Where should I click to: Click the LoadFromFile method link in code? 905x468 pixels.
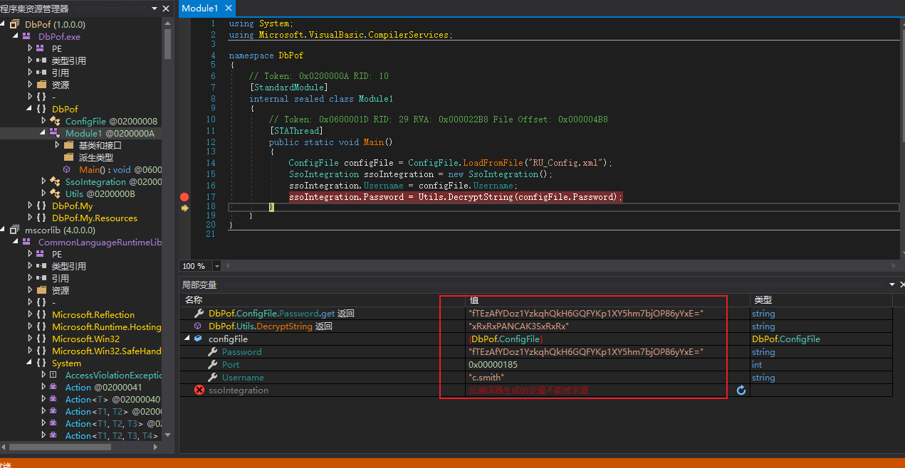click(491, 163)
